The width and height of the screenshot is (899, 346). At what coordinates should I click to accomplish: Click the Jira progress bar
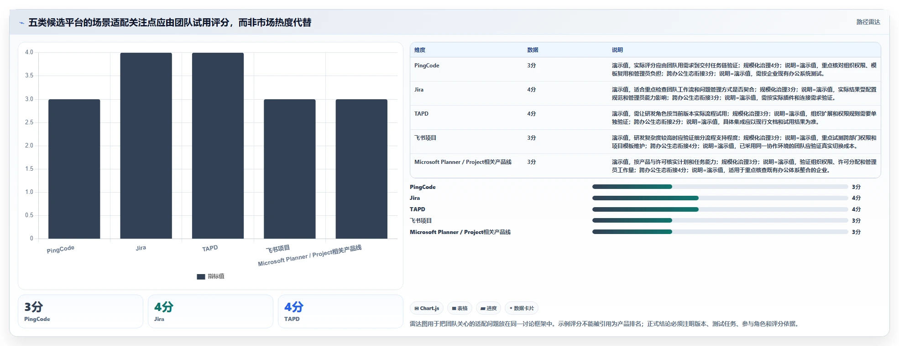point(720,198)
